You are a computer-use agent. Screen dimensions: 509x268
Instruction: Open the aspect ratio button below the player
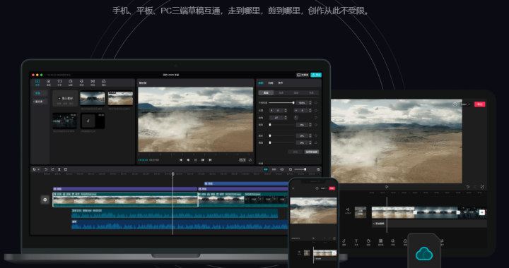[242, 160]
